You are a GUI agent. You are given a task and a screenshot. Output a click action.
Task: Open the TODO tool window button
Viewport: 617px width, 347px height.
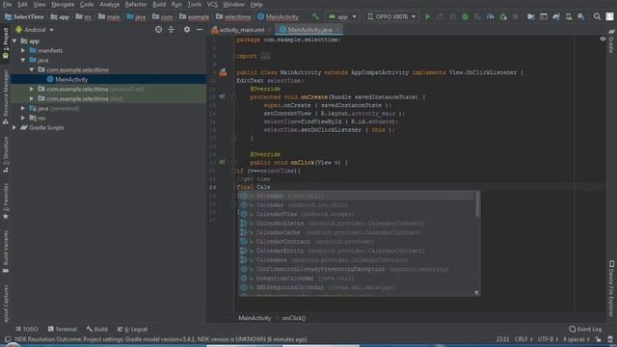click(27, 329)
